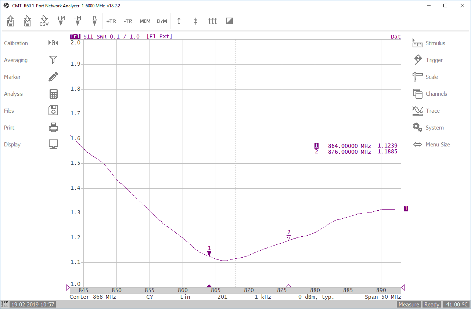The width and height of the screenshot is (471, 309).
Task: Click the Trace waveform icon
Action: (418, 110)
